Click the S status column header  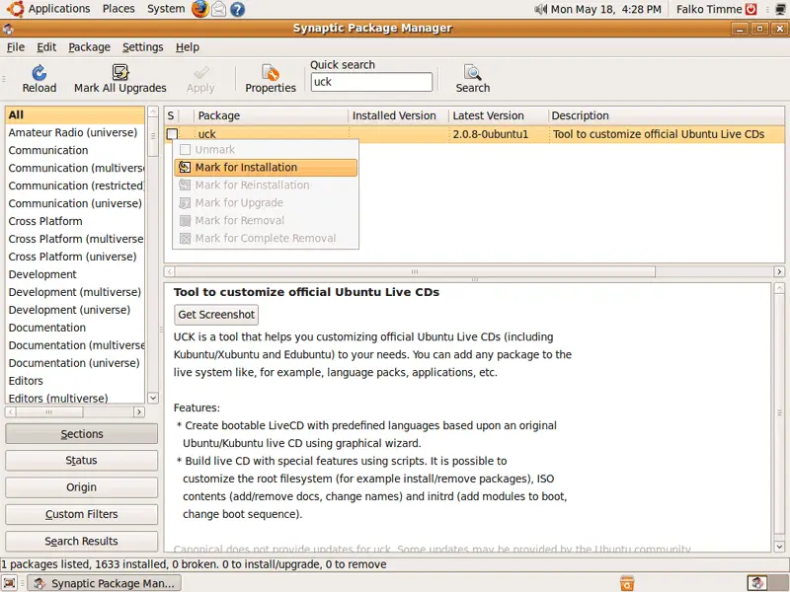click(x=171, y=115)
